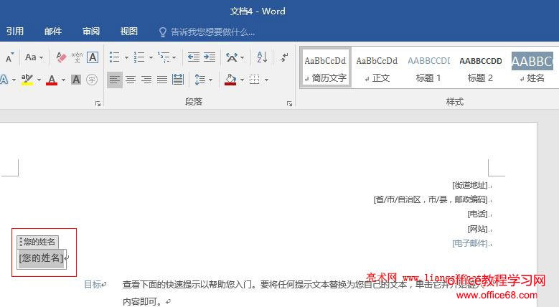Apply the 正文 style
Screen dimensions: 559x307
pos(377,67)
